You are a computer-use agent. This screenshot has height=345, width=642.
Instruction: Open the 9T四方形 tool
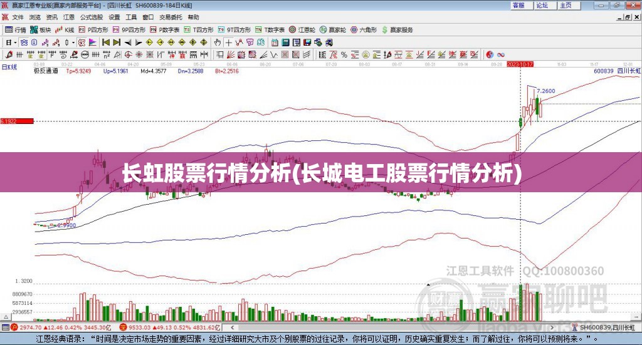pos(234,30)
